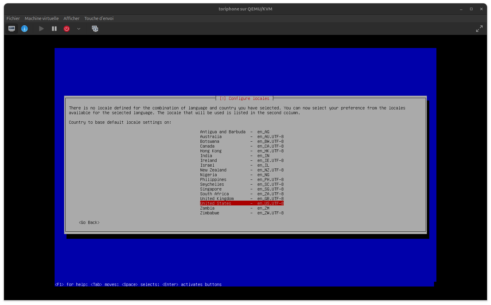The height and width of the screenshot is (305, 491).
Task: Expand the shutdown options dropdown arrow
Action: [79, 29]
